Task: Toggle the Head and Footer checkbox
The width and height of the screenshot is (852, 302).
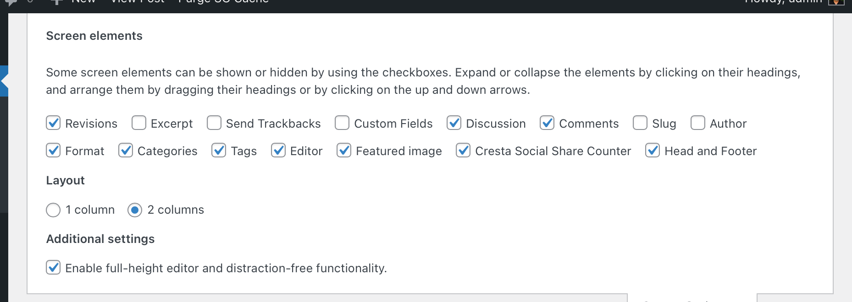Action: point(652,150)
